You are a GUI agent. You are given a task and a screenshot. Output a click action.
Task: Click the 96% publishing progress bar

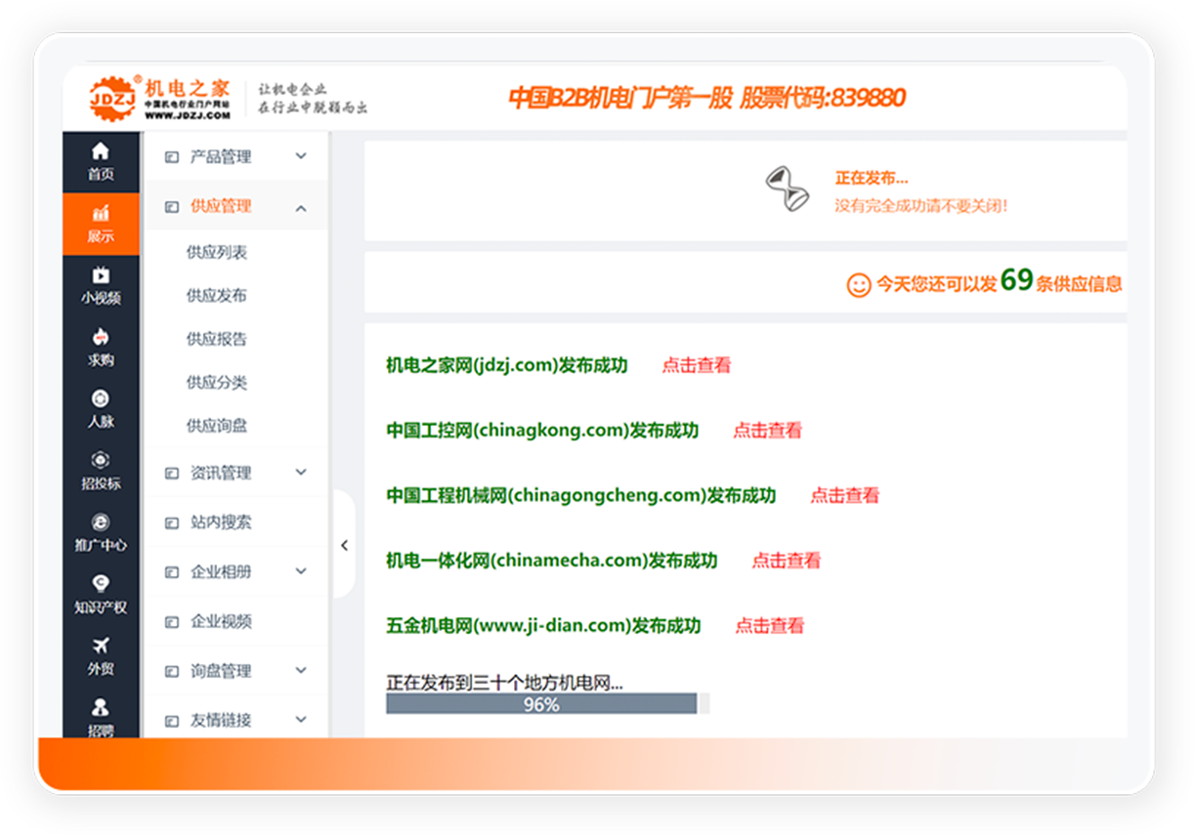pos(541,704)
